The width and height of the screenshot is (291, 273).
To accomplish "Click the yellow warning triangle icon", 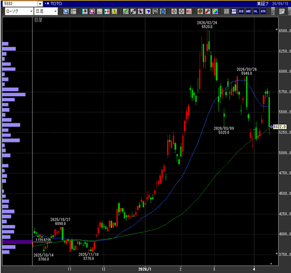I will [x=115, y=11].
